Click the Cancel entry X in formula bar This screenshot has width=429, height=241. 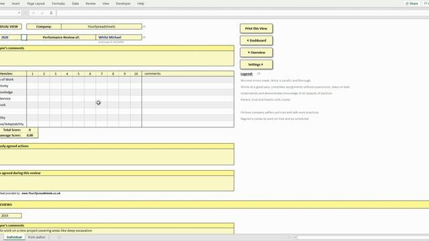point(34,13)
